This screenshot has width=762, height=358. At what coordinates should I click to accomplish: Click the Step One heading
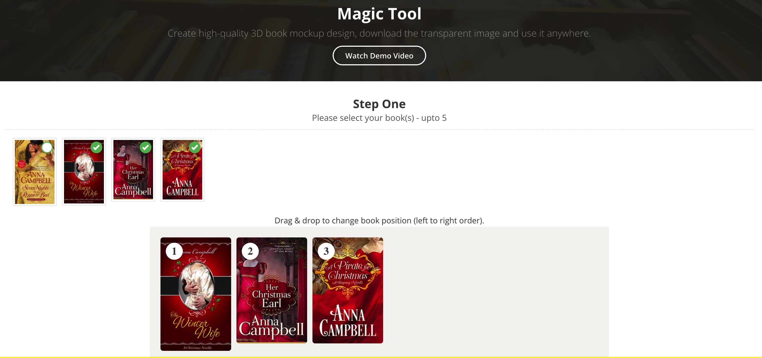point(379,104)
